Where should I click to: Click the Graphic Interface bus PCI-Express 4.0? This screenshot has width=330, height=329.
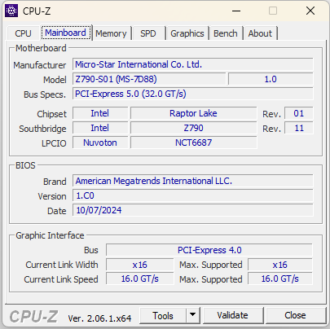(209, 250)
